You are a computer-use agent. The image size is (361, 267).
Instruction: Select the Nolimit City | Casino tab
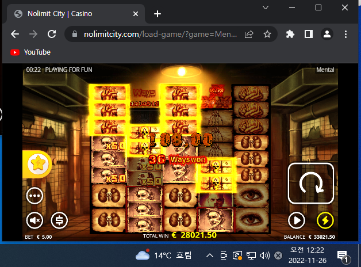[x=76, y=14]
